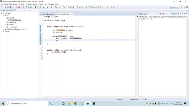This screenshot has height=106, width=189.
Task: Toggle Show Console on standard out change
Action: point(173,14)
